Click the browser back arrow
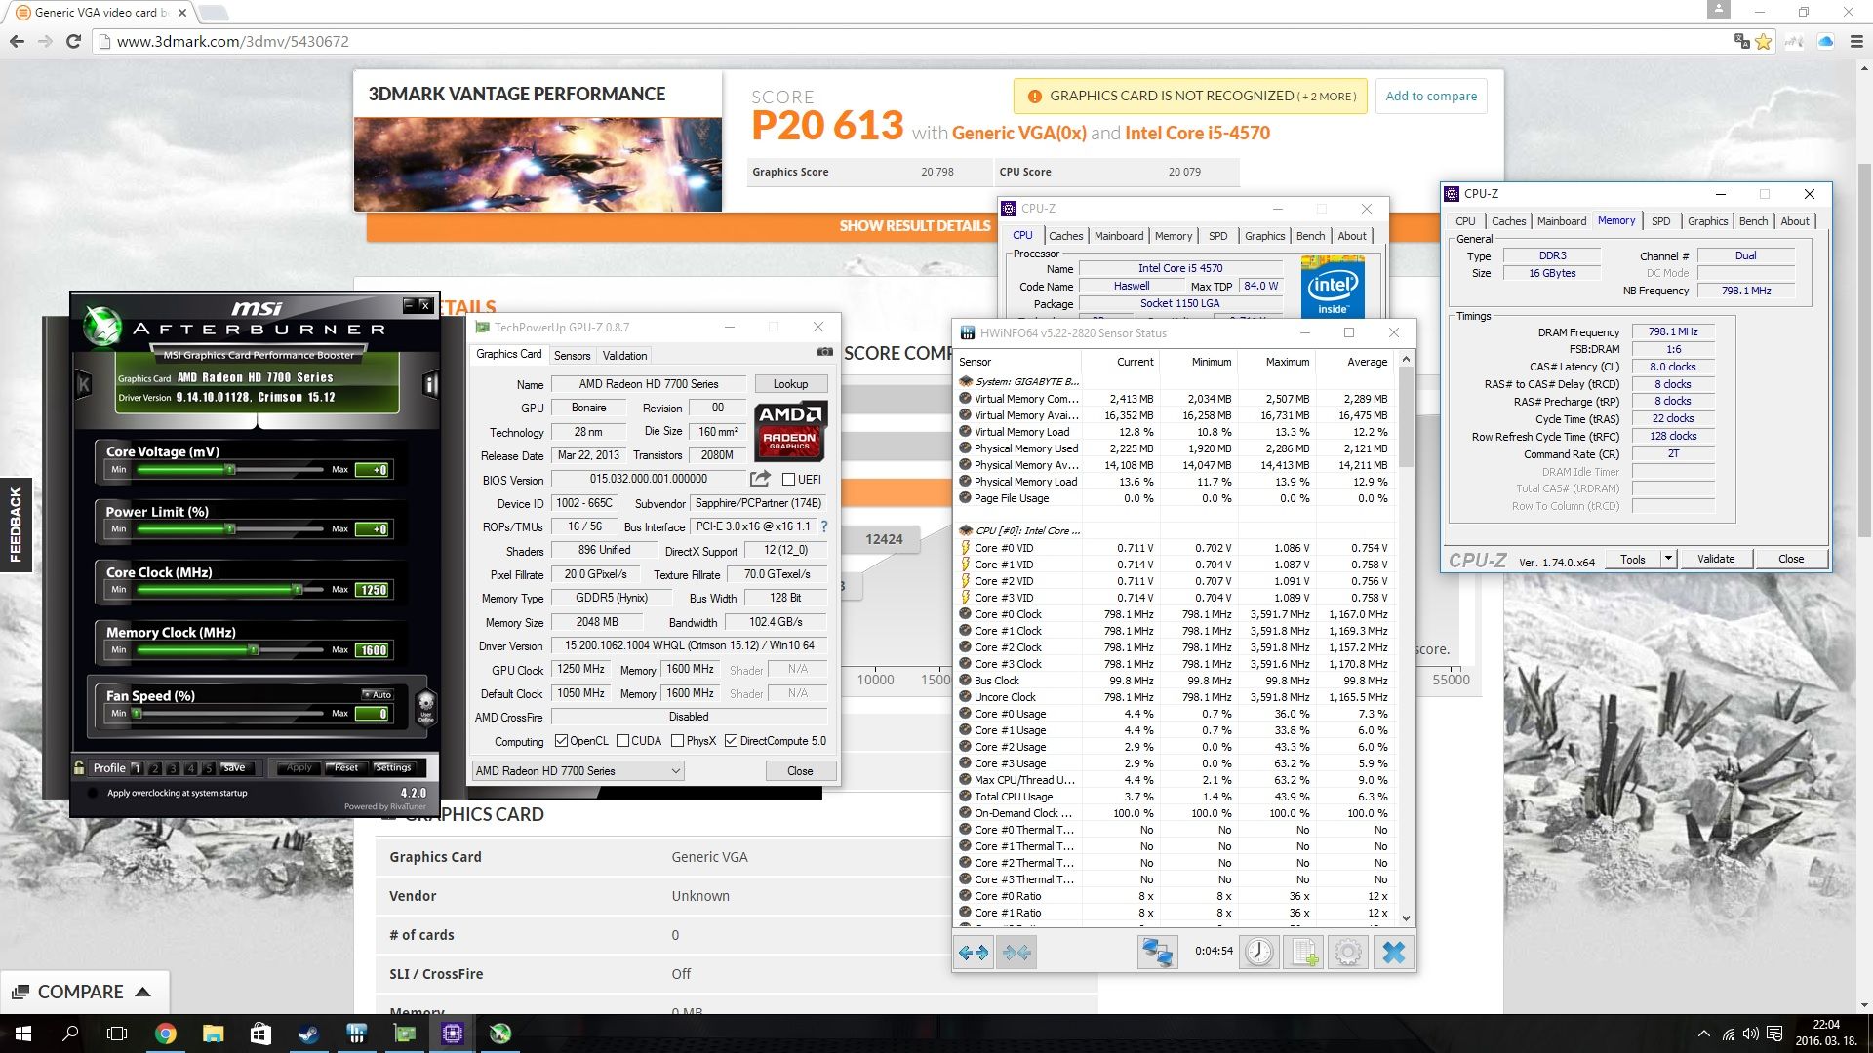 point(17,41)
